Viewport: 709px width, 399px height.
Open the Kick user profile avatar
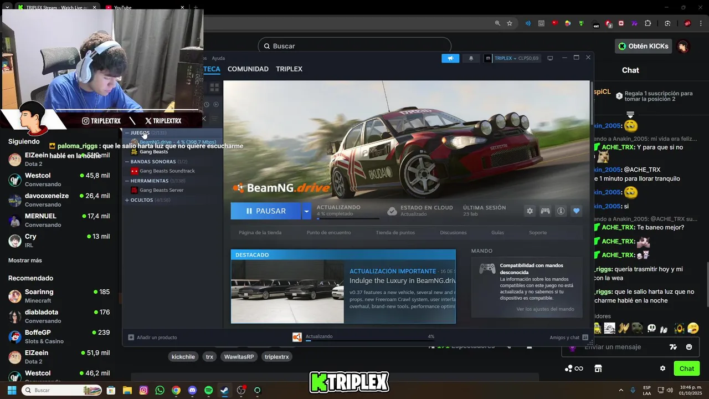click(684, 46)
